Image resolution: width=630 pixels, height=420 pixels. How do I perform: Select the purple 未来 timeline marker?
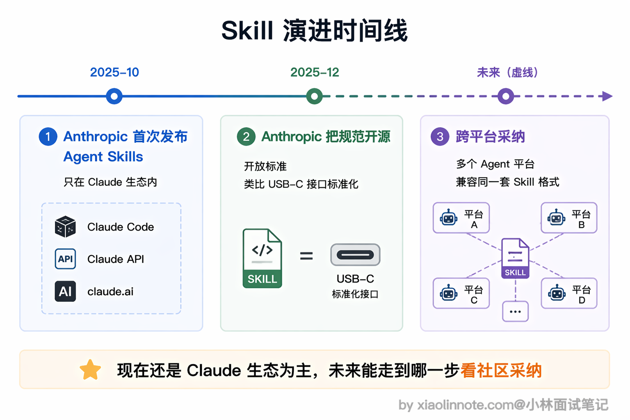click(x=506, y=96)
